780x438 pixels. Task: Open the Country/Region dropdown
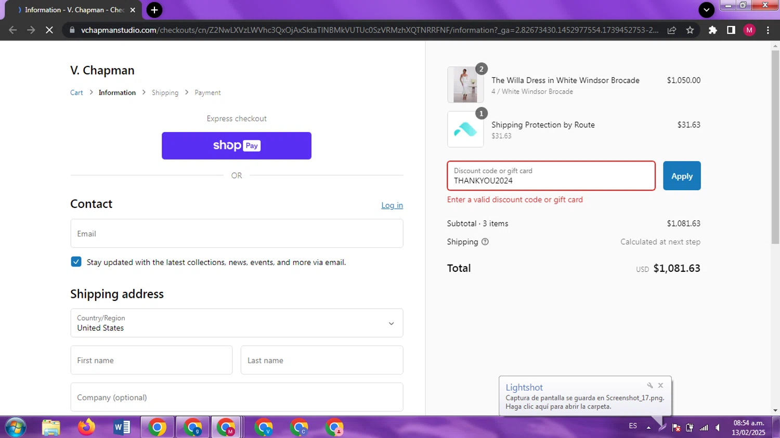tap(237, 323)
